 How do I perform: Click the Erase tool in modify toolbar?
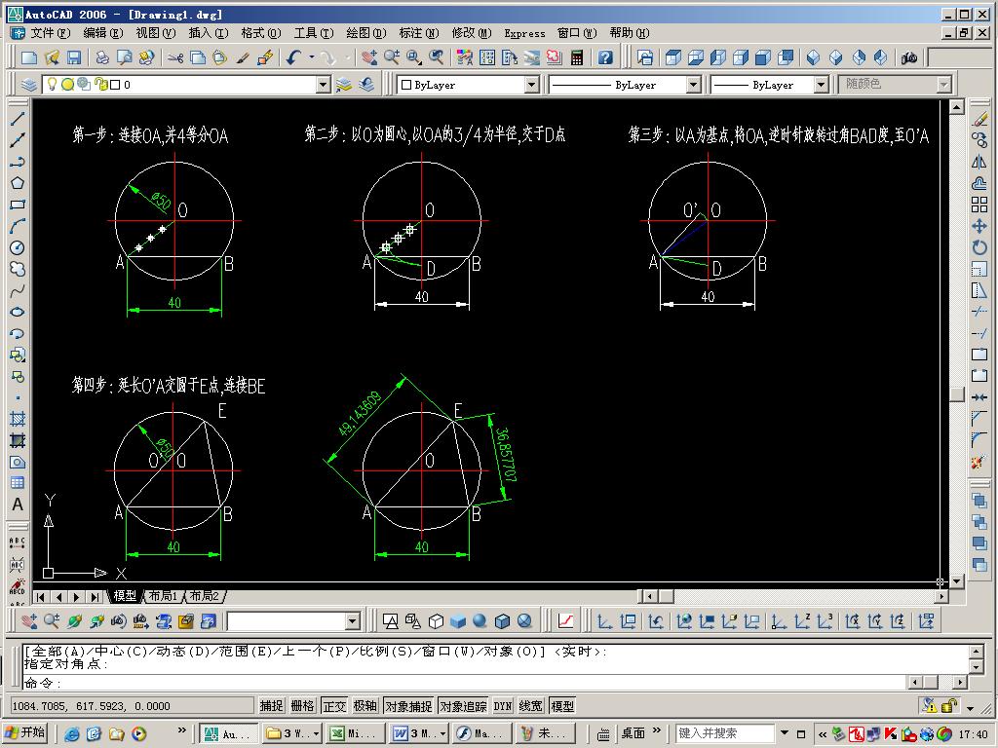(x=979, y=118)
